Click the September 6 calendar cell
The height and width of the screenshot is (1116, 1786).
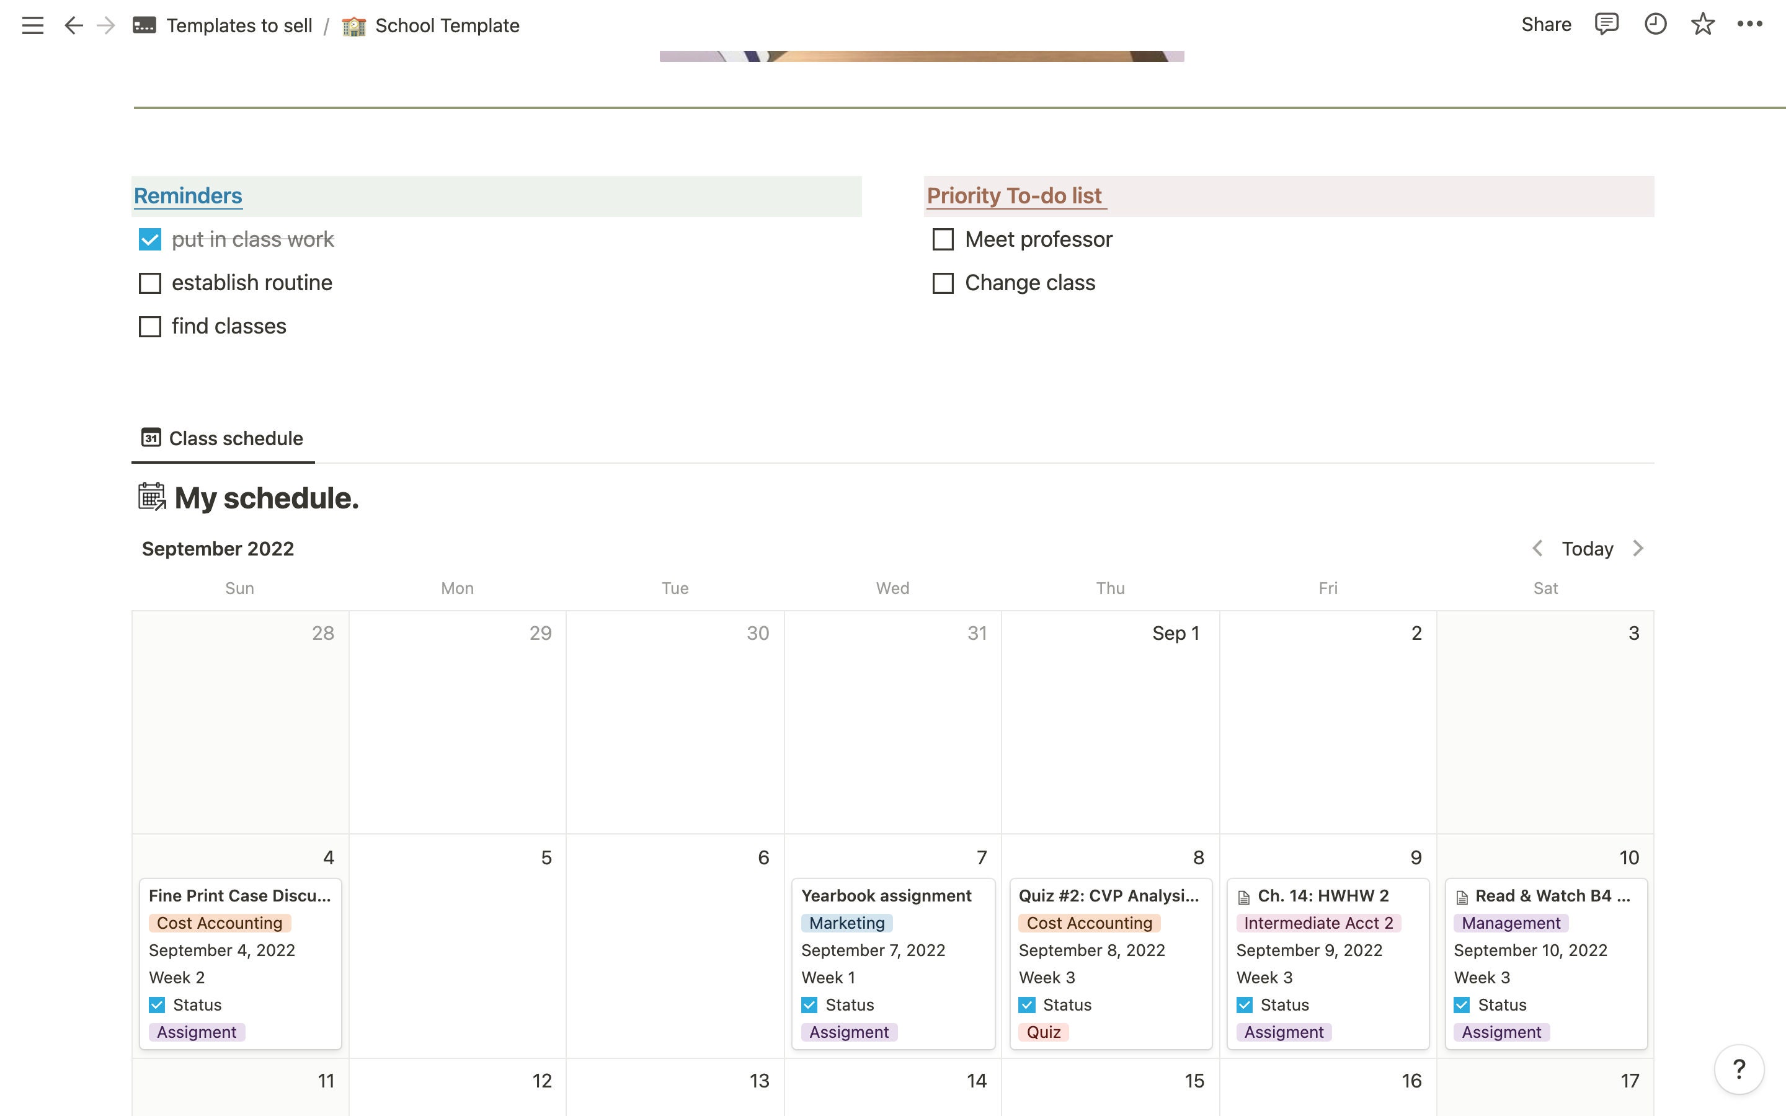tap(675, 946)
